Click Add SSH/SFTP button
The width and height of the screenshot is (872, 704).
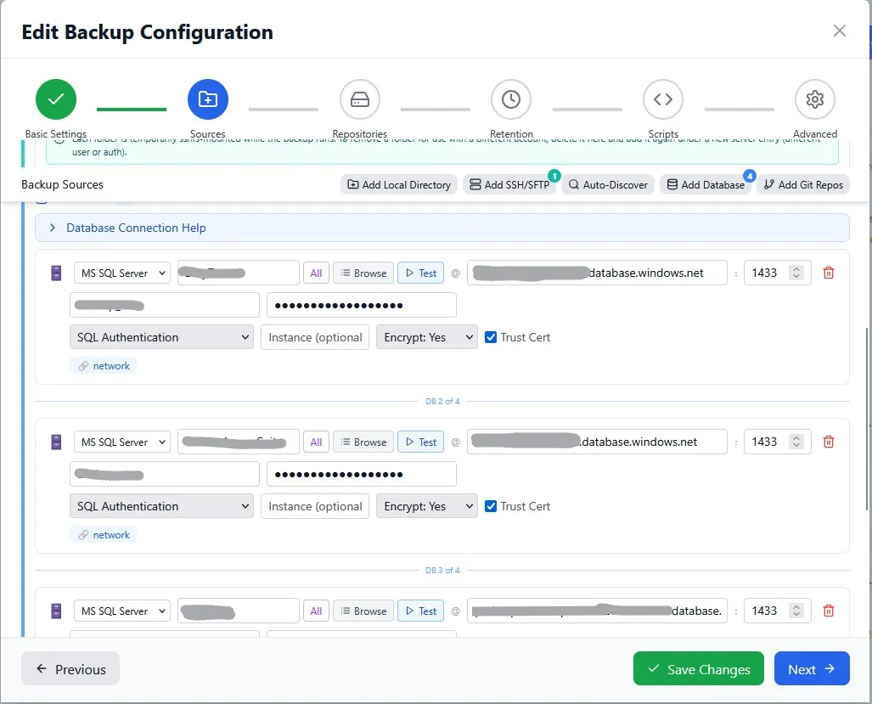point(509,184)
